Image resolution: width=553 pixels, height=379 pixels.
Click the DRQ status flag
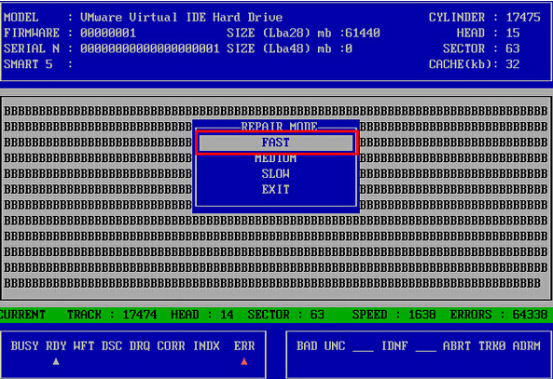[x=140, y=345]
